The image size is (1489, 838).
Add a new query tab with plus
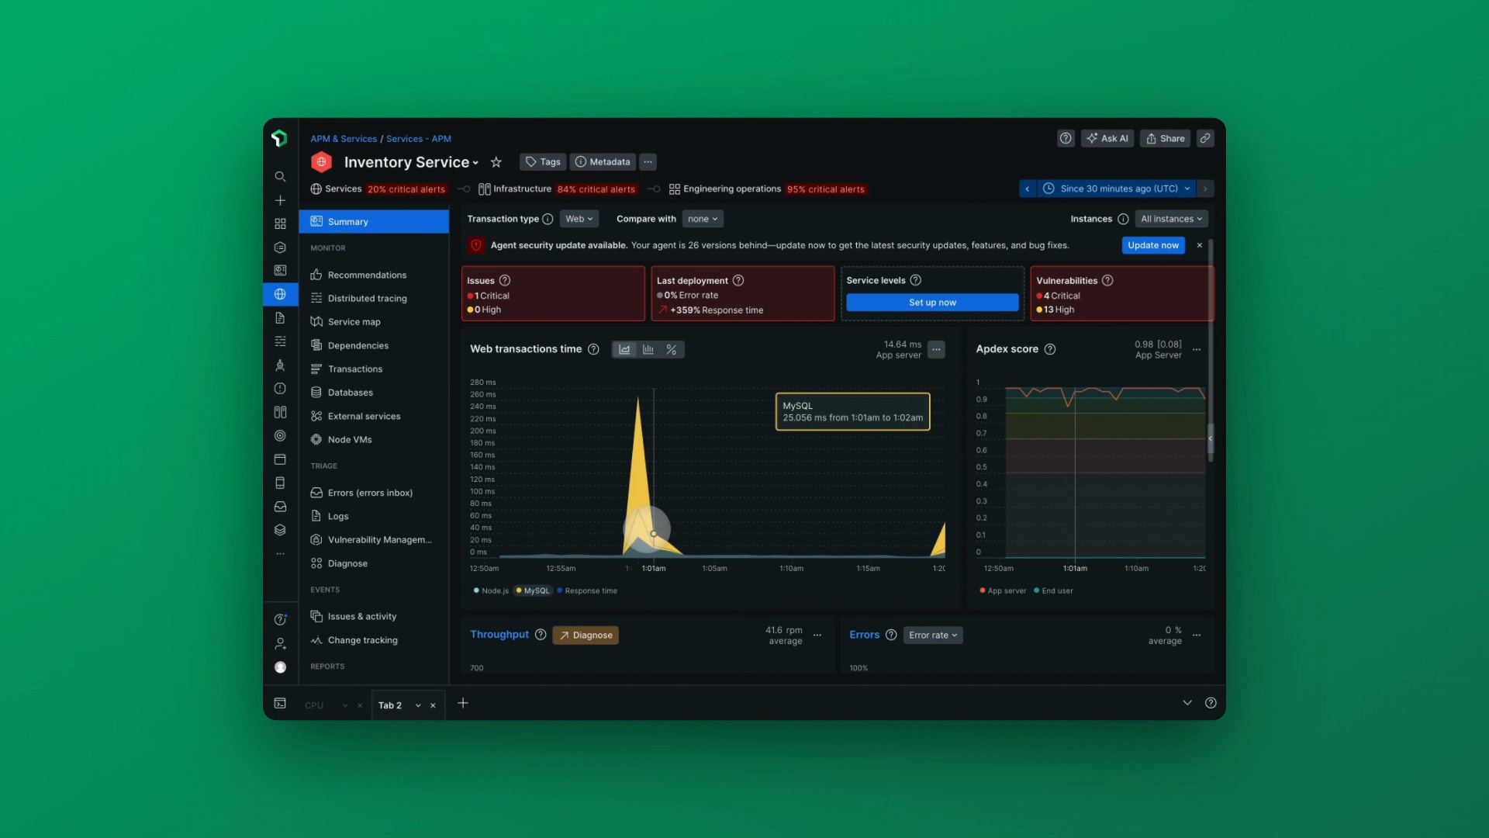463,703
